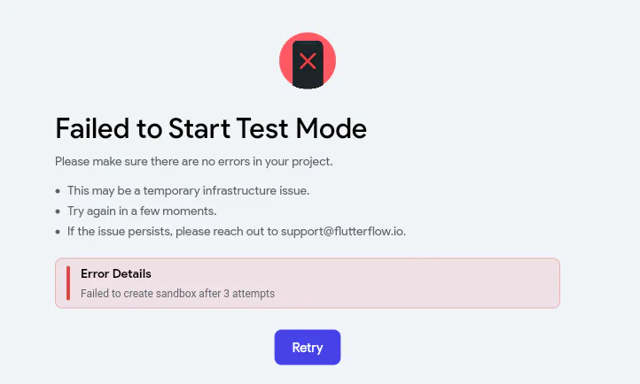Click the word 'project' in the subtitle

click(x=310, y=162)
